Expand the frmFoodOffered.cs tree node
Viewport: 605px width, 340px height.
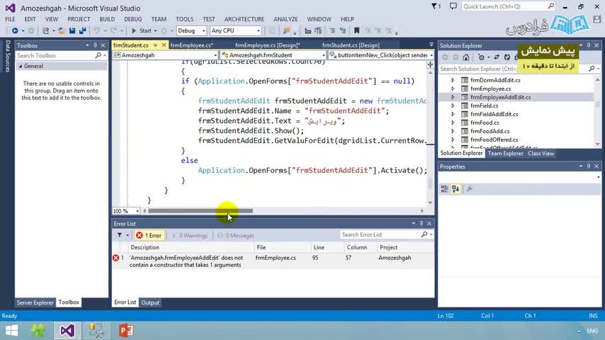pos(453,140)
